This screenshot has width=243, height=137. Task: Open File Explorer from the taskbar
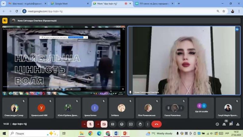pyautogui.click(x=81, y=133)
